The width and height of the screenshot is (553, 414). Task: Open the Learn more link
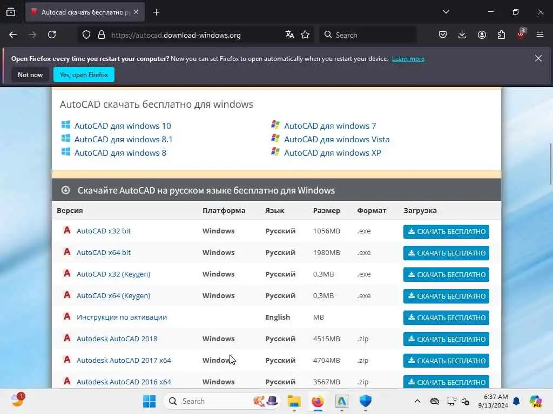coord(408,59)
